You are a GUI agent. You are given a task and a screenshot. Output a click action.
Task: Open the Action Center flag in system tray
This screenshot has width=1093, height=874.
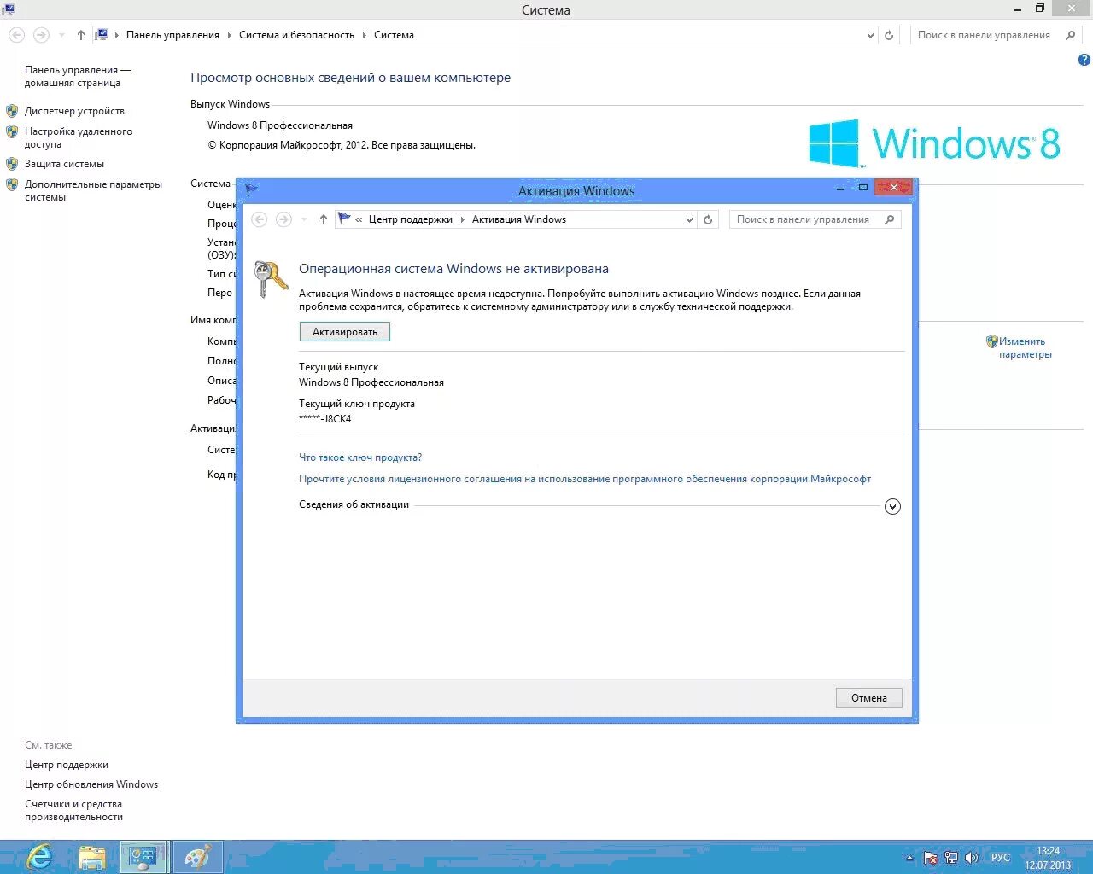point(930,858)
